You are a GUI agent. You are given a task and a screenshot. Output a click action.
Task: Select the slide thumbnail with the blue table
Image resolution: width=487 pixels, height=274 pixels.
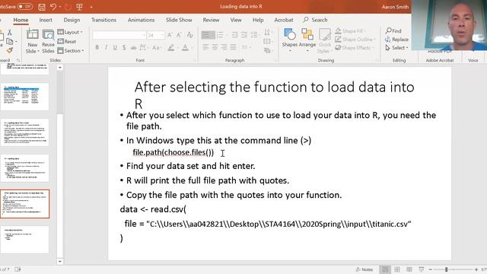25,97
